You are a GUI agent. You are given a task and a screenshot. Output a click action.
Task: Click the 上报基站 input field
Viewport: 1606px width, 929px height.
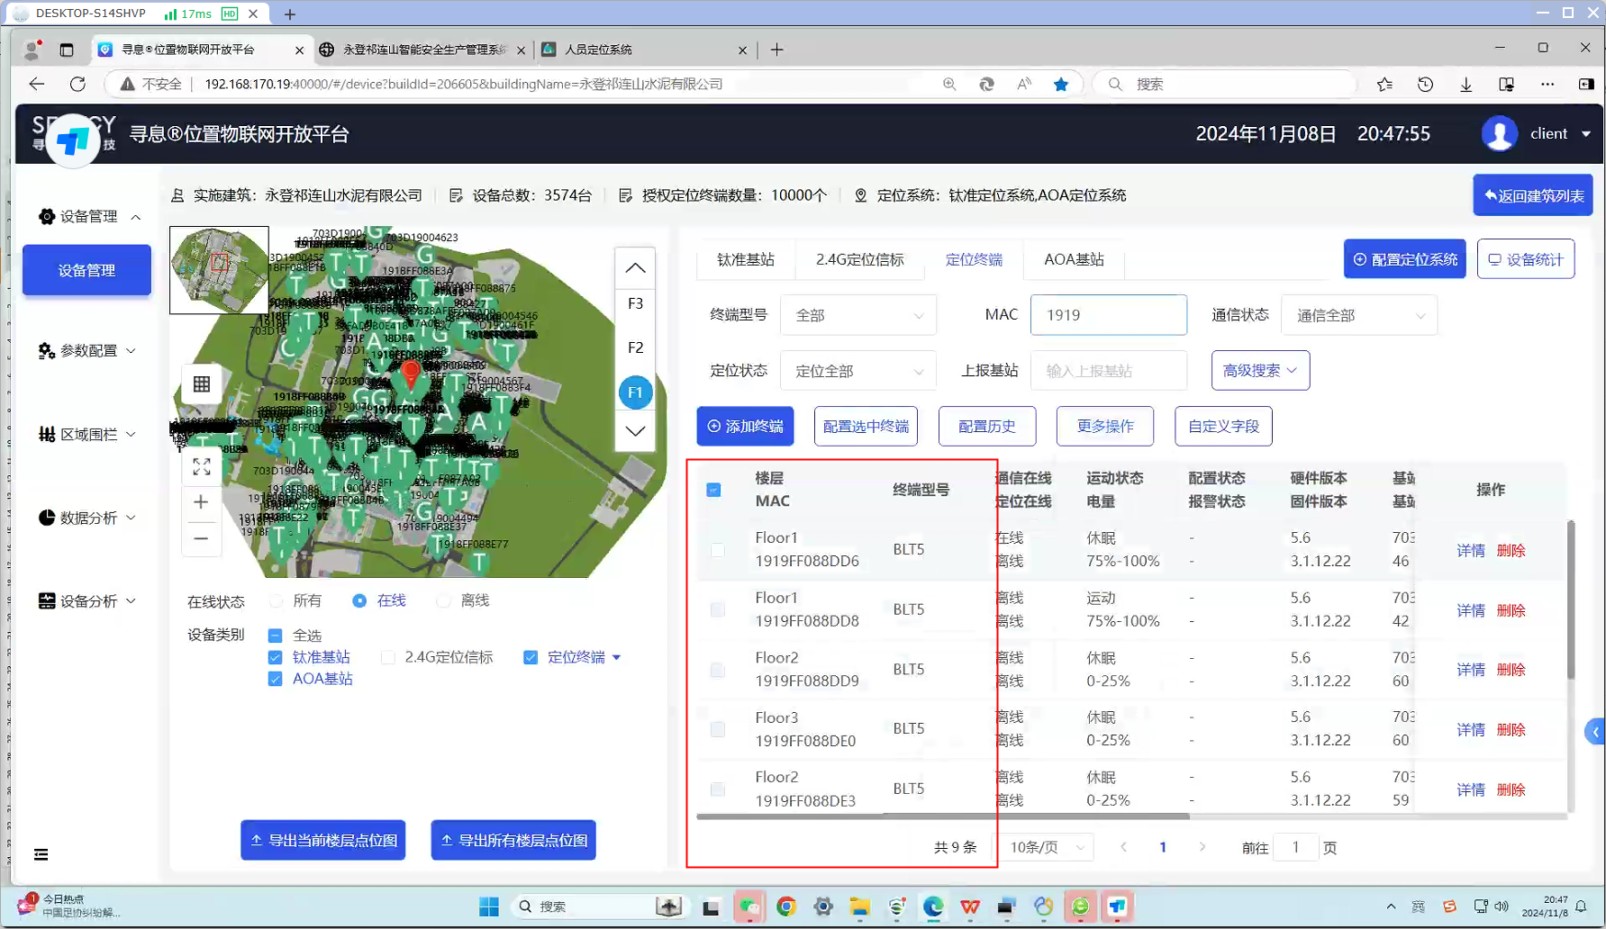coord(1109,371)
